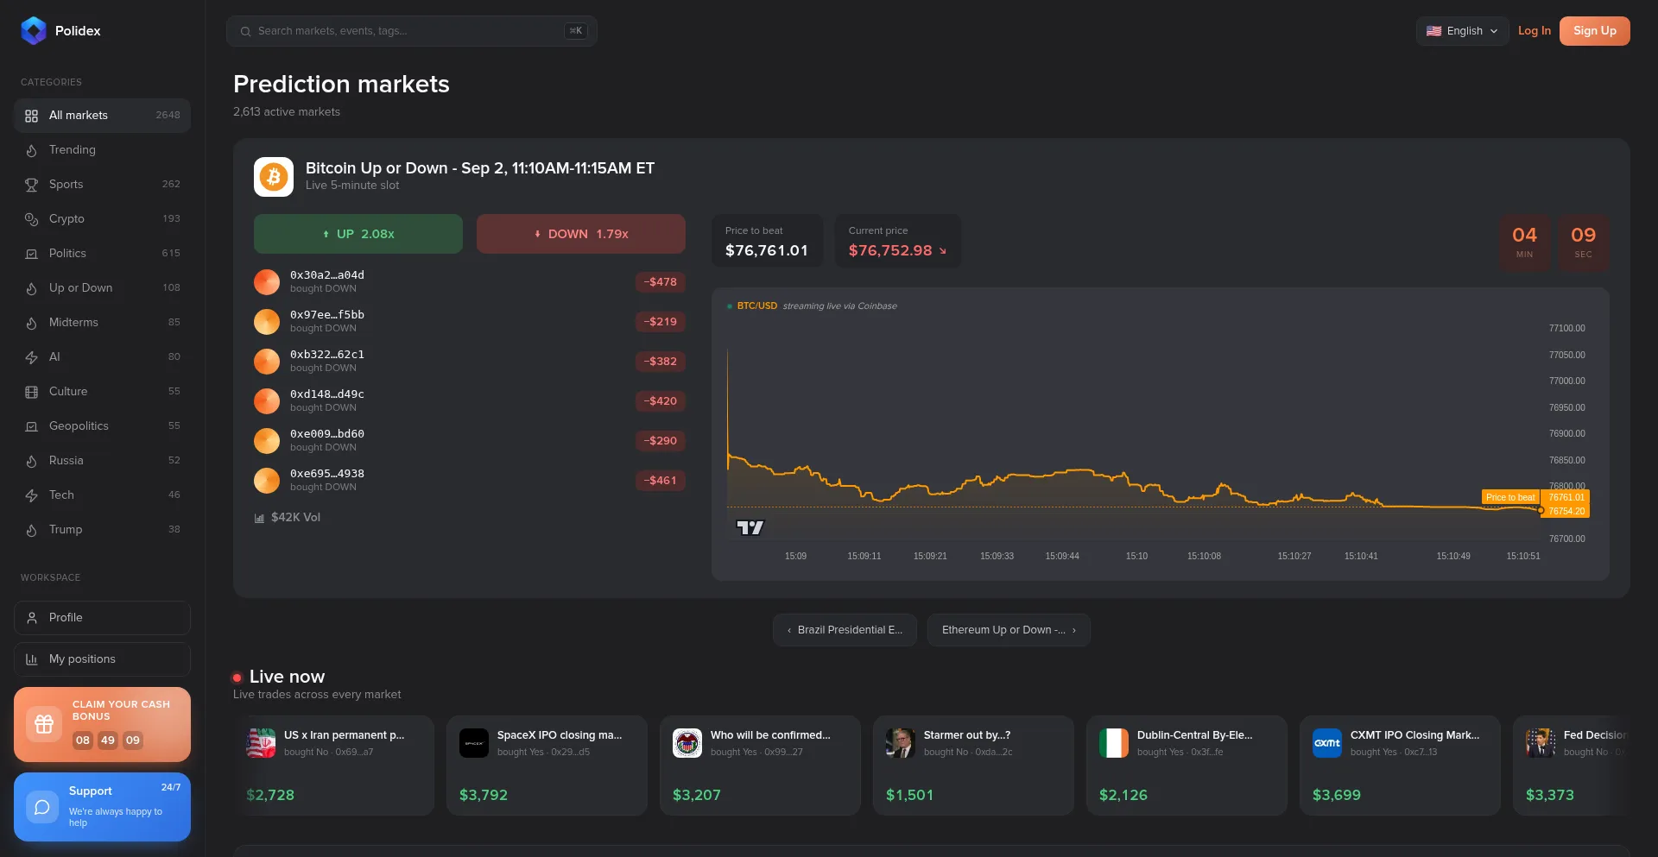The width and height of the screenshot is (1658, 857).
Task: Click the AI lightning bolt icon
Action: 32,357
